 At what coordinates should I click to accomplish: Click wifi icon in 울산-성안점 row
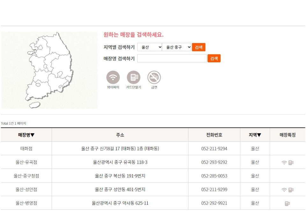[x=284, y=190]
